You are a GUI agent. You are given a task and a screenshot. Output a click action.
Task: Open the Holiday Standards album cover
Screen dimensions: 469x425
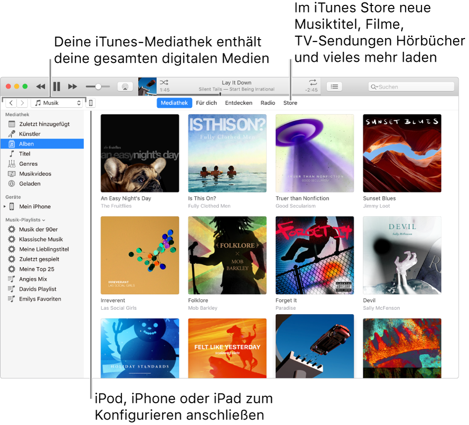tap(140, 348)
